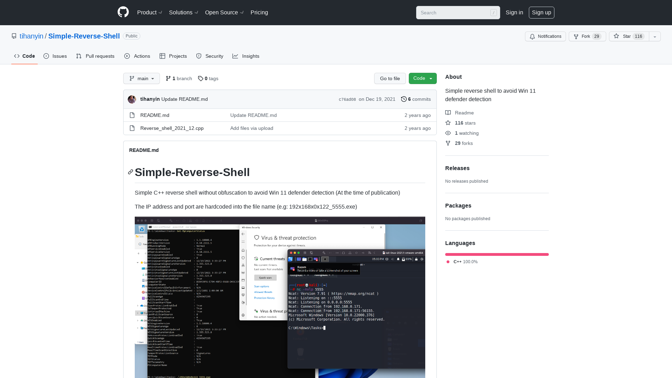Screen dimensions: 672x378
Task: Open the main branch dropdown
Action: click(141, 78)
